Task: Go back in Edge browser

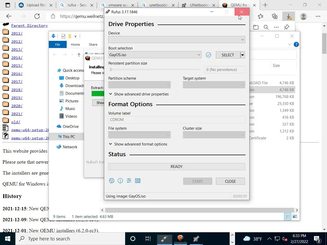Action: click(x=9, y=16)
